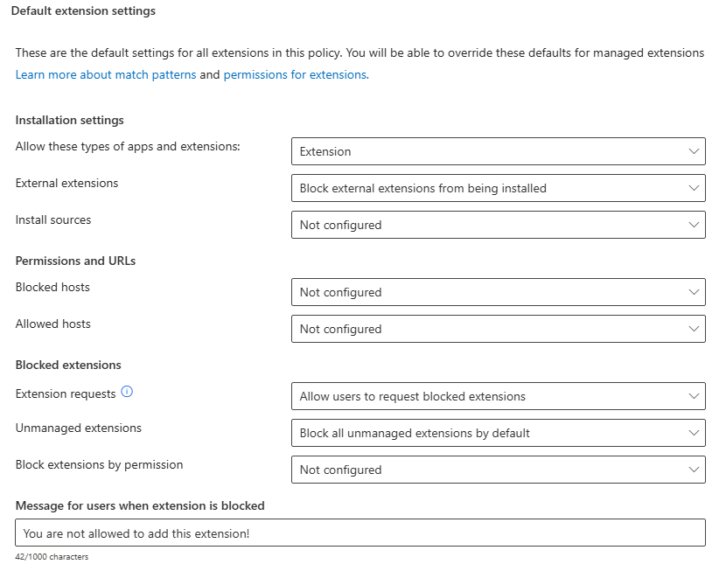Expand the External extensions dropdown
The height and width of the screenshot is (571, 719).
pyautogui.click(x=498, y=188)
